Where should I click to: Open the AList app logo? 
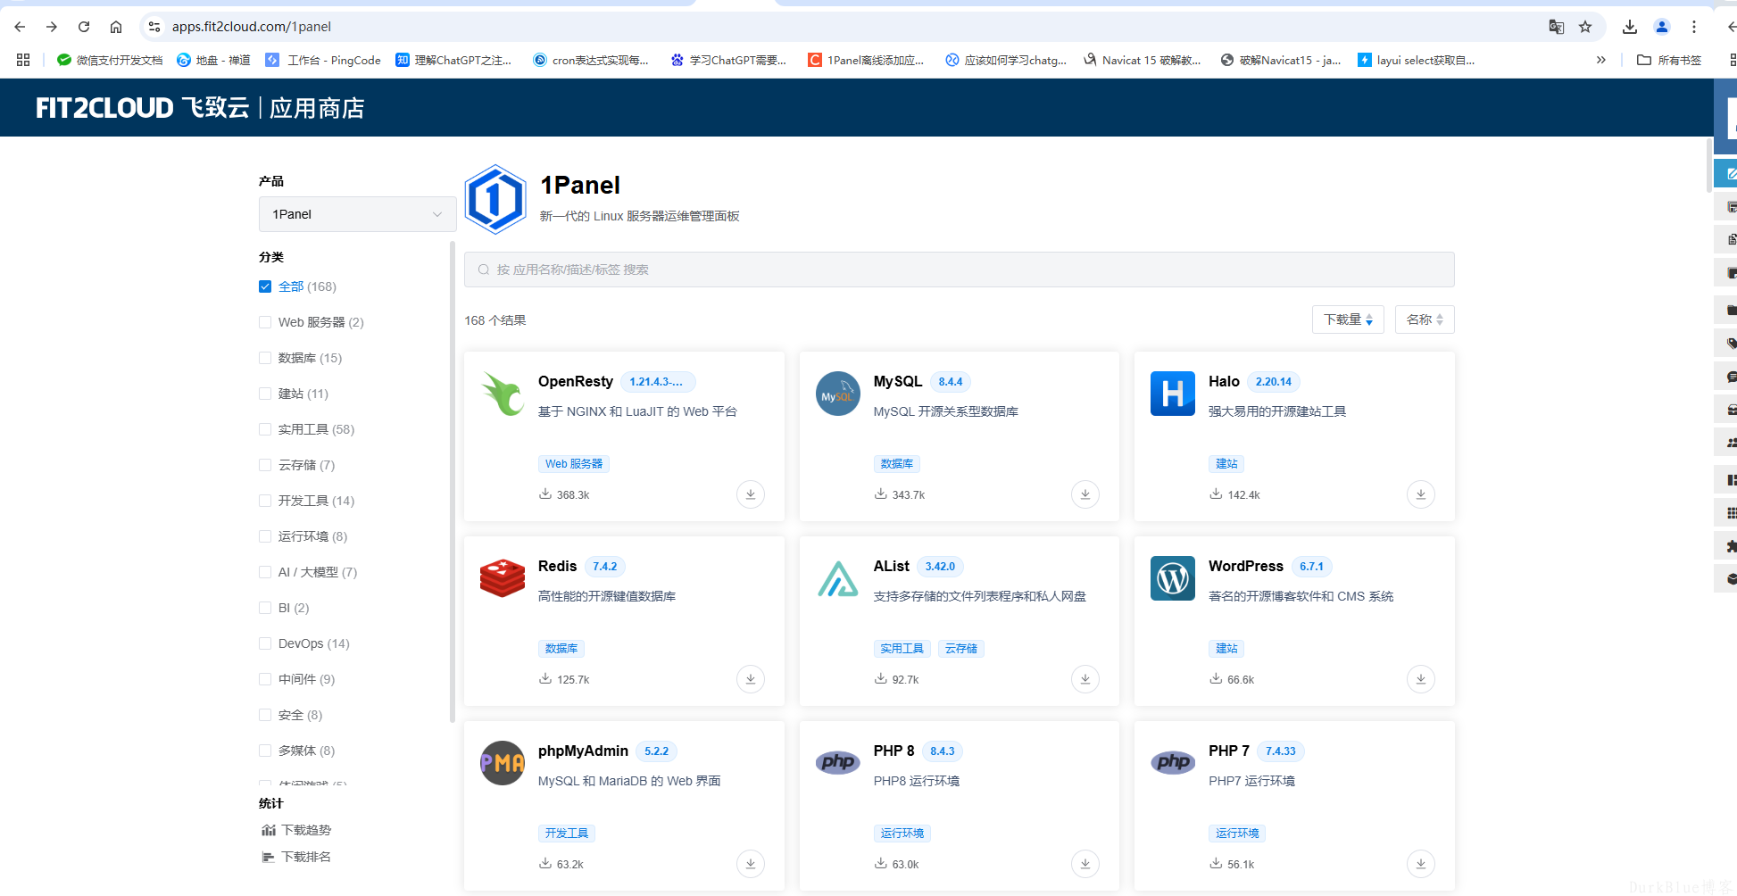point(837,578)
